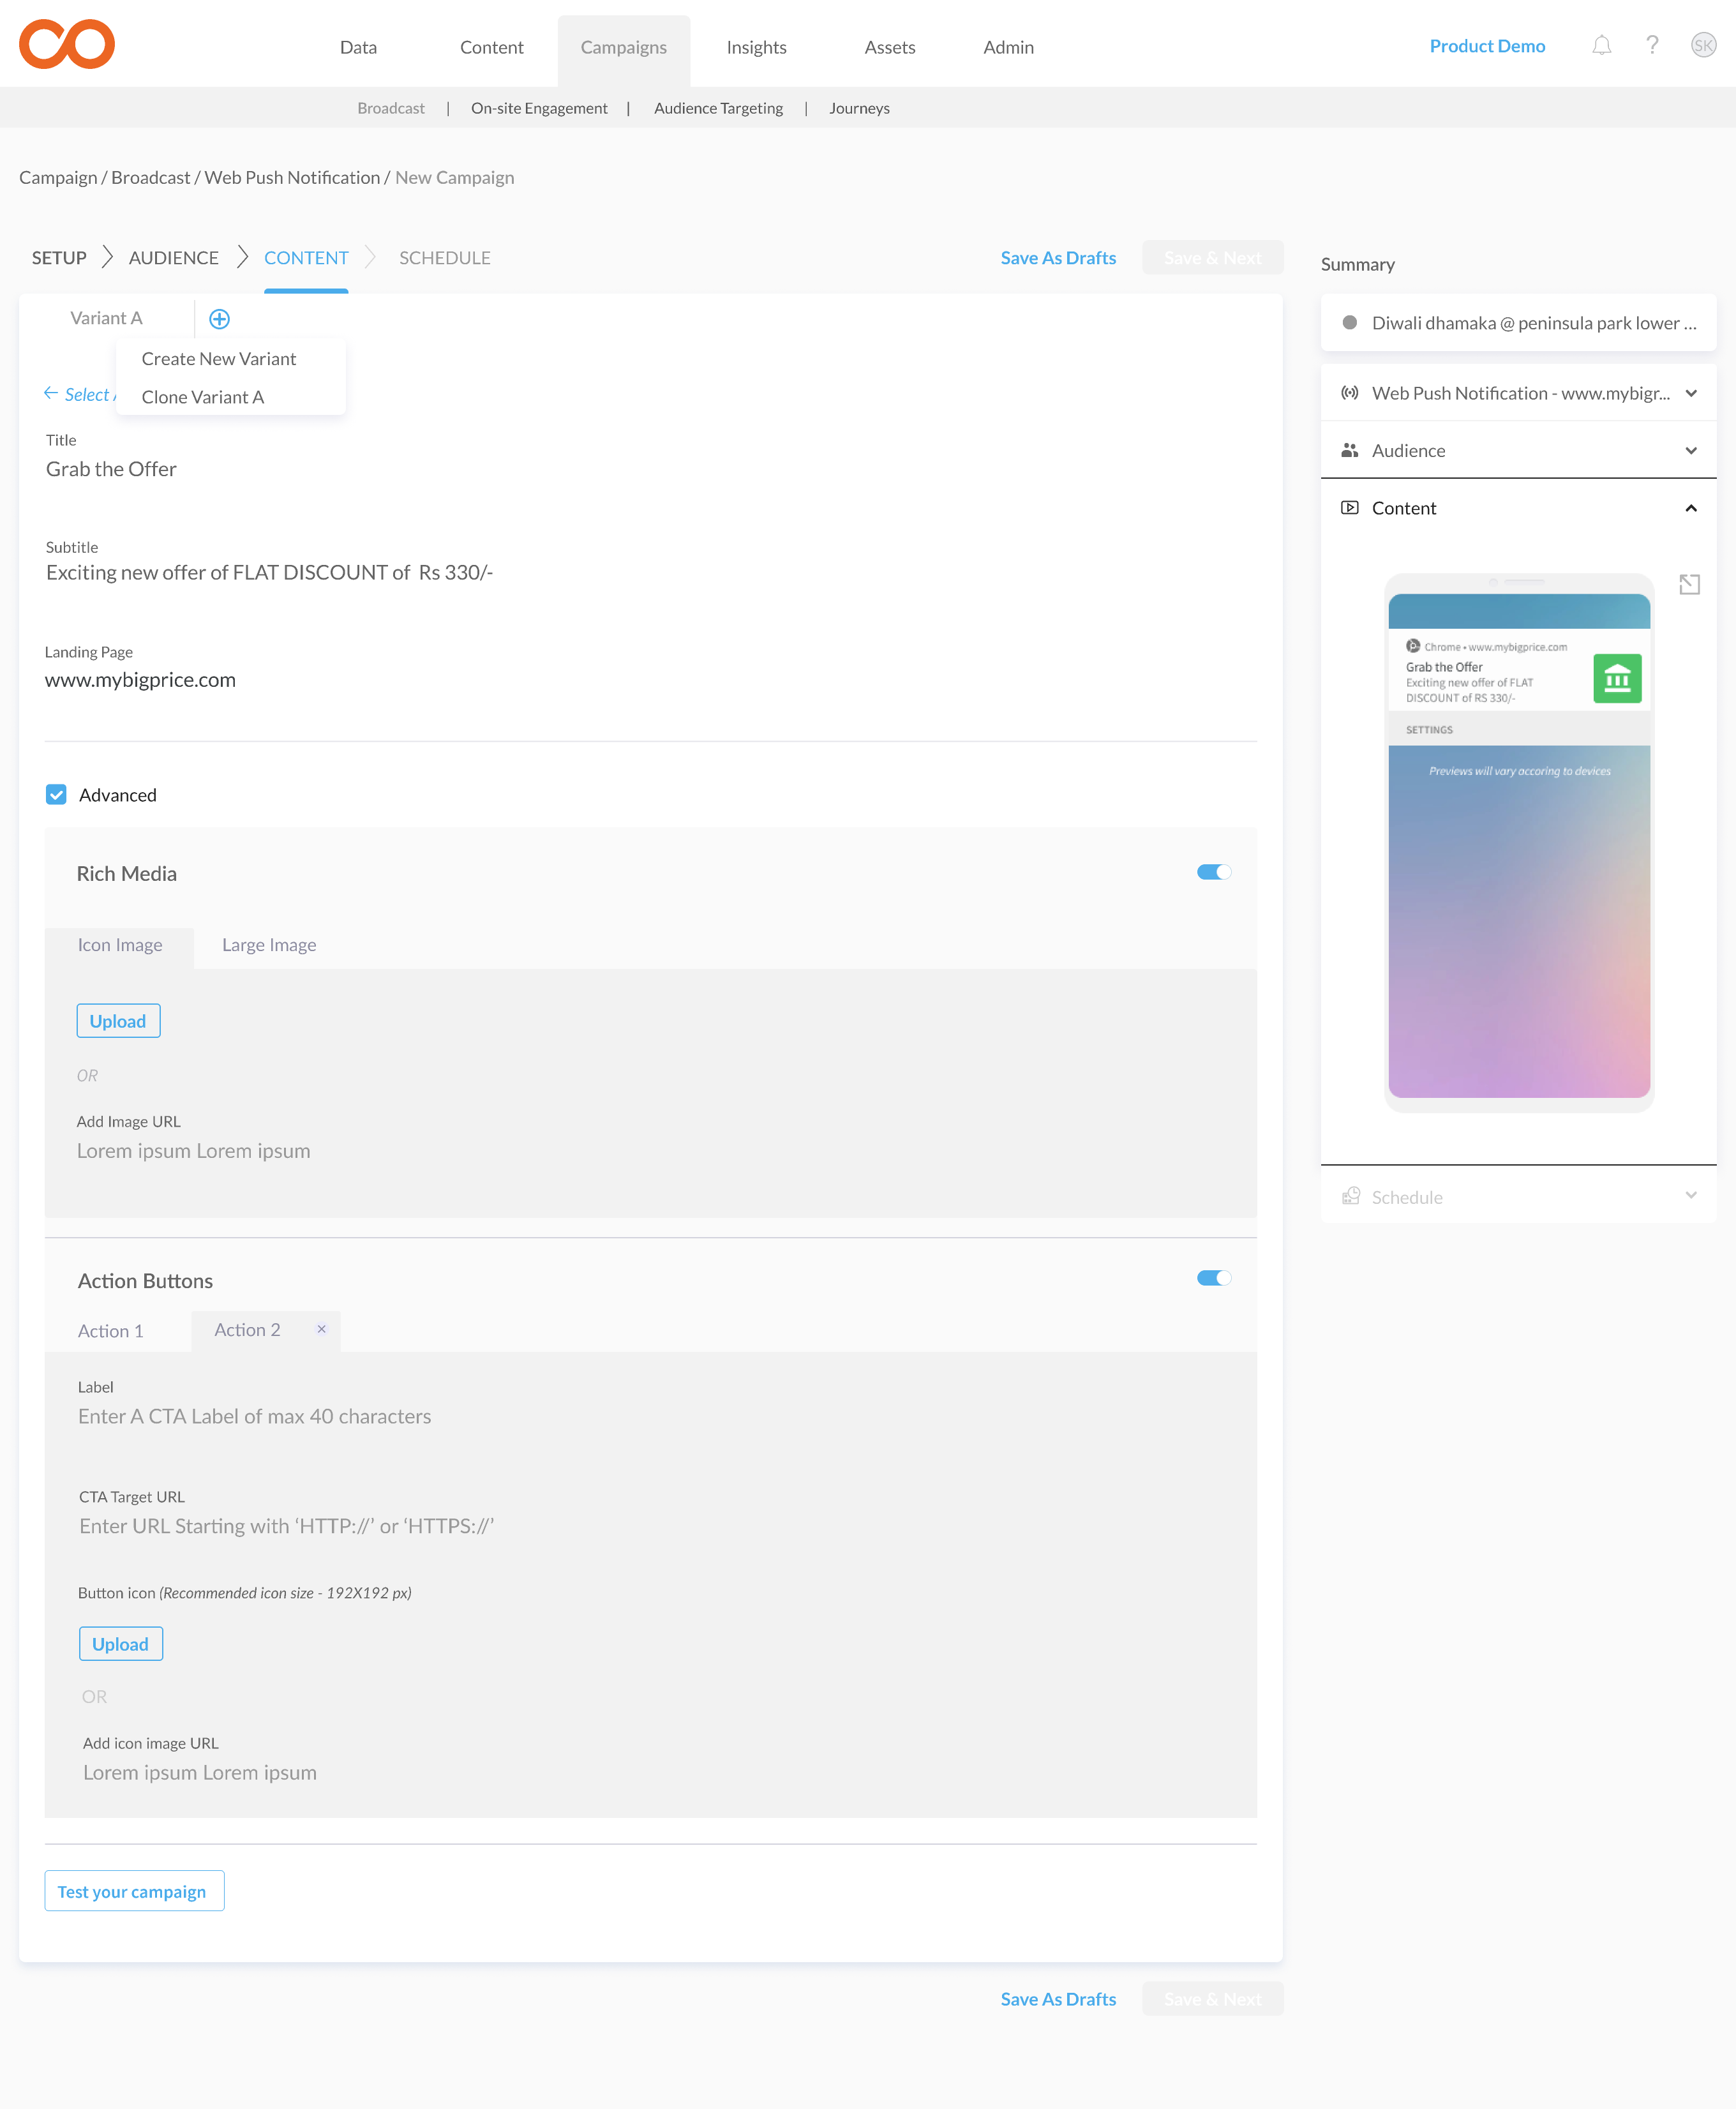This screenshot has width=1736, height=2109.
Task: Focus the CTA Target URL input field
Action: tap(286, 1526)
